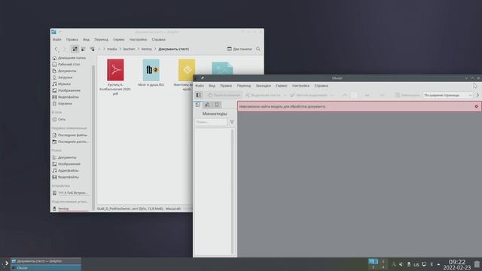Switch Dolphin to compact view mode

(84, 49)
